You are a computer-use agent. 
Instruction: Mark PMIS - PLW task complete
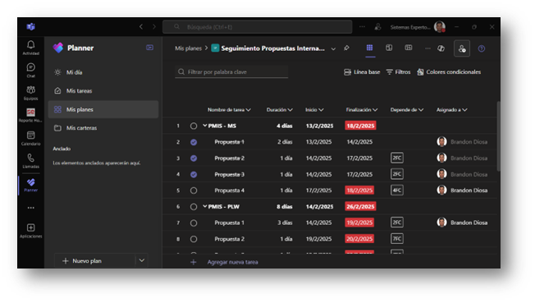(194, 207)
